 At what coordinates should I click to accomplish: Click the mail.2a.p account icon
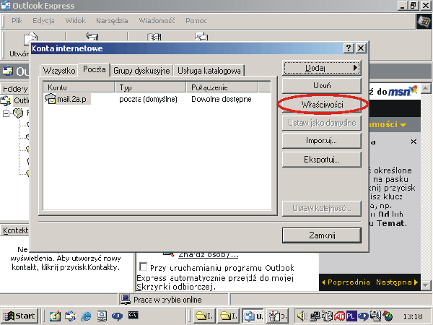(x=51, y=99)
